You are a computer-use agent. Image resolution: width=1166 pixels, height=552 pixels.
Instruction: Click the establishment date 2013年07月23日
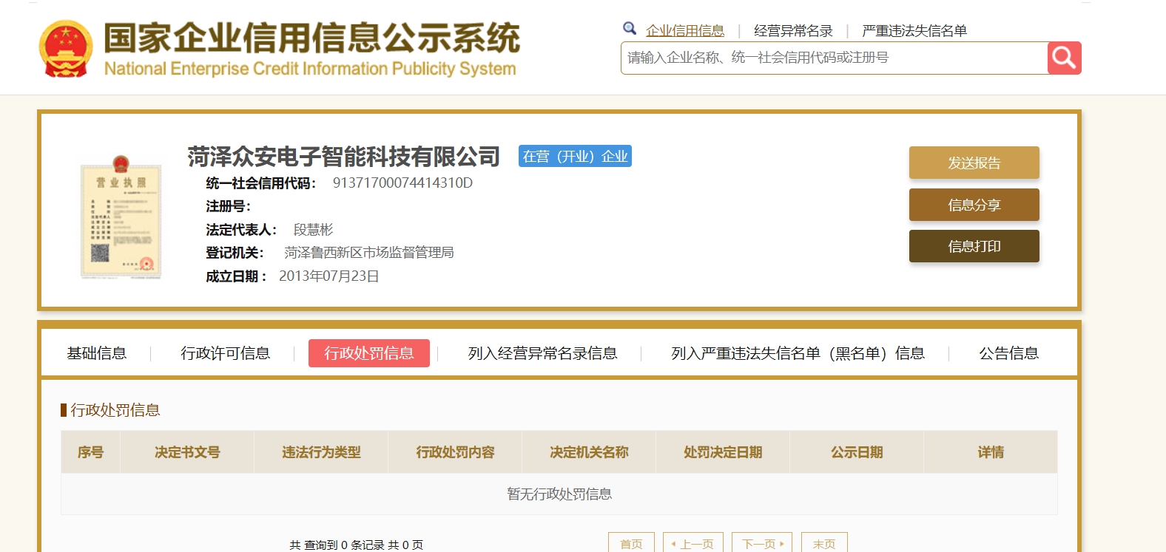329,276
